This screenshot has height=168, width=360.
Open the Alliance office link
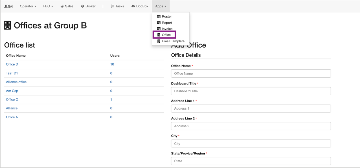16,82
